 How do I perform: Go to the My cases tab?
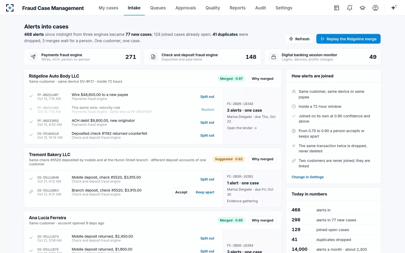pyautogui.click(x=108, y=8)
